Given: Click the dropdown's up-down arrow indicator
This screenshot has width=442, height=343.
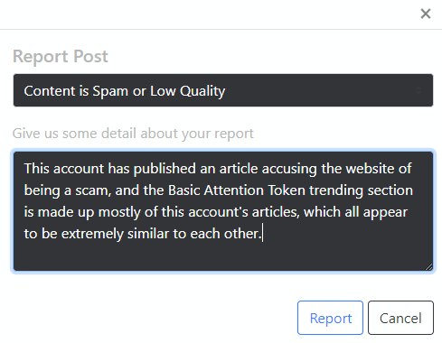Looking at the screenshot, I should click(x=418, y=90).
